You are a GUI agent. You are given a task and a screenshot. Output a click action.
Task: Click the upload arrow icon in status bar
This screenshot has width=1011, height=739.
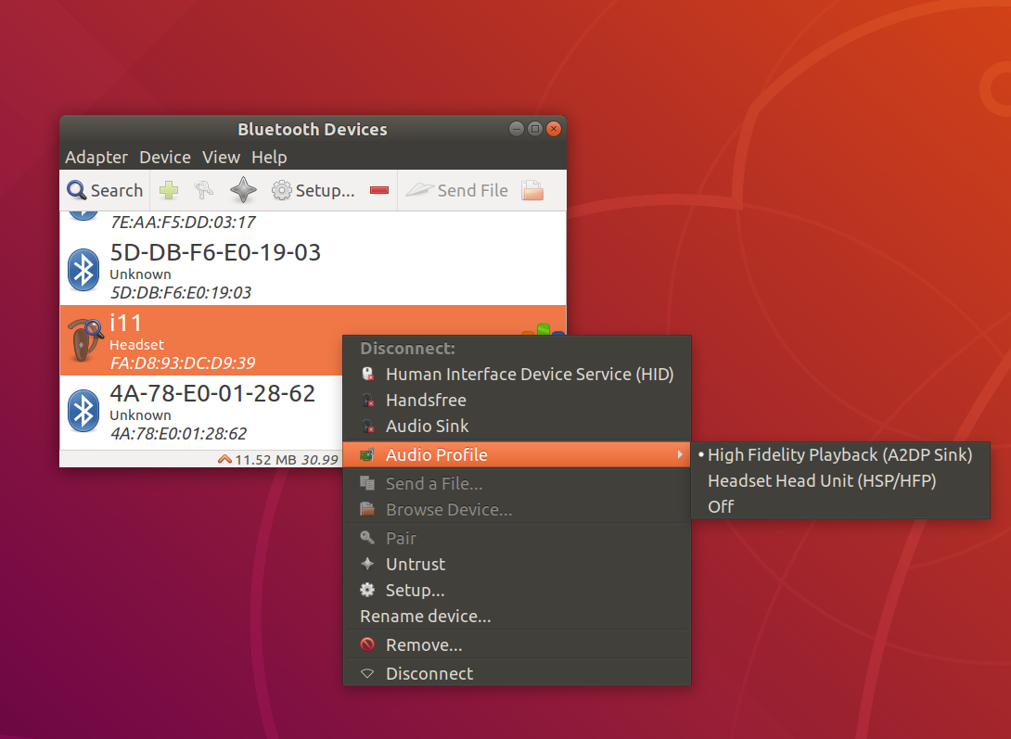click(224, 459)
